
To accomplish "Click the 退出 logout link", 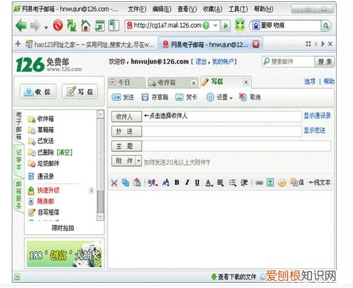I will coord(201,62).
